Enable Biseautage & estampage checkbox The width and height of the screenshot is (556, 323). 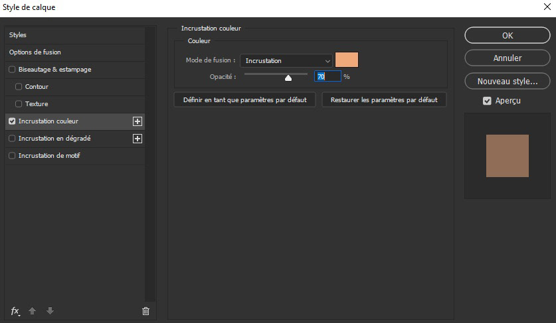click(12, 70)
